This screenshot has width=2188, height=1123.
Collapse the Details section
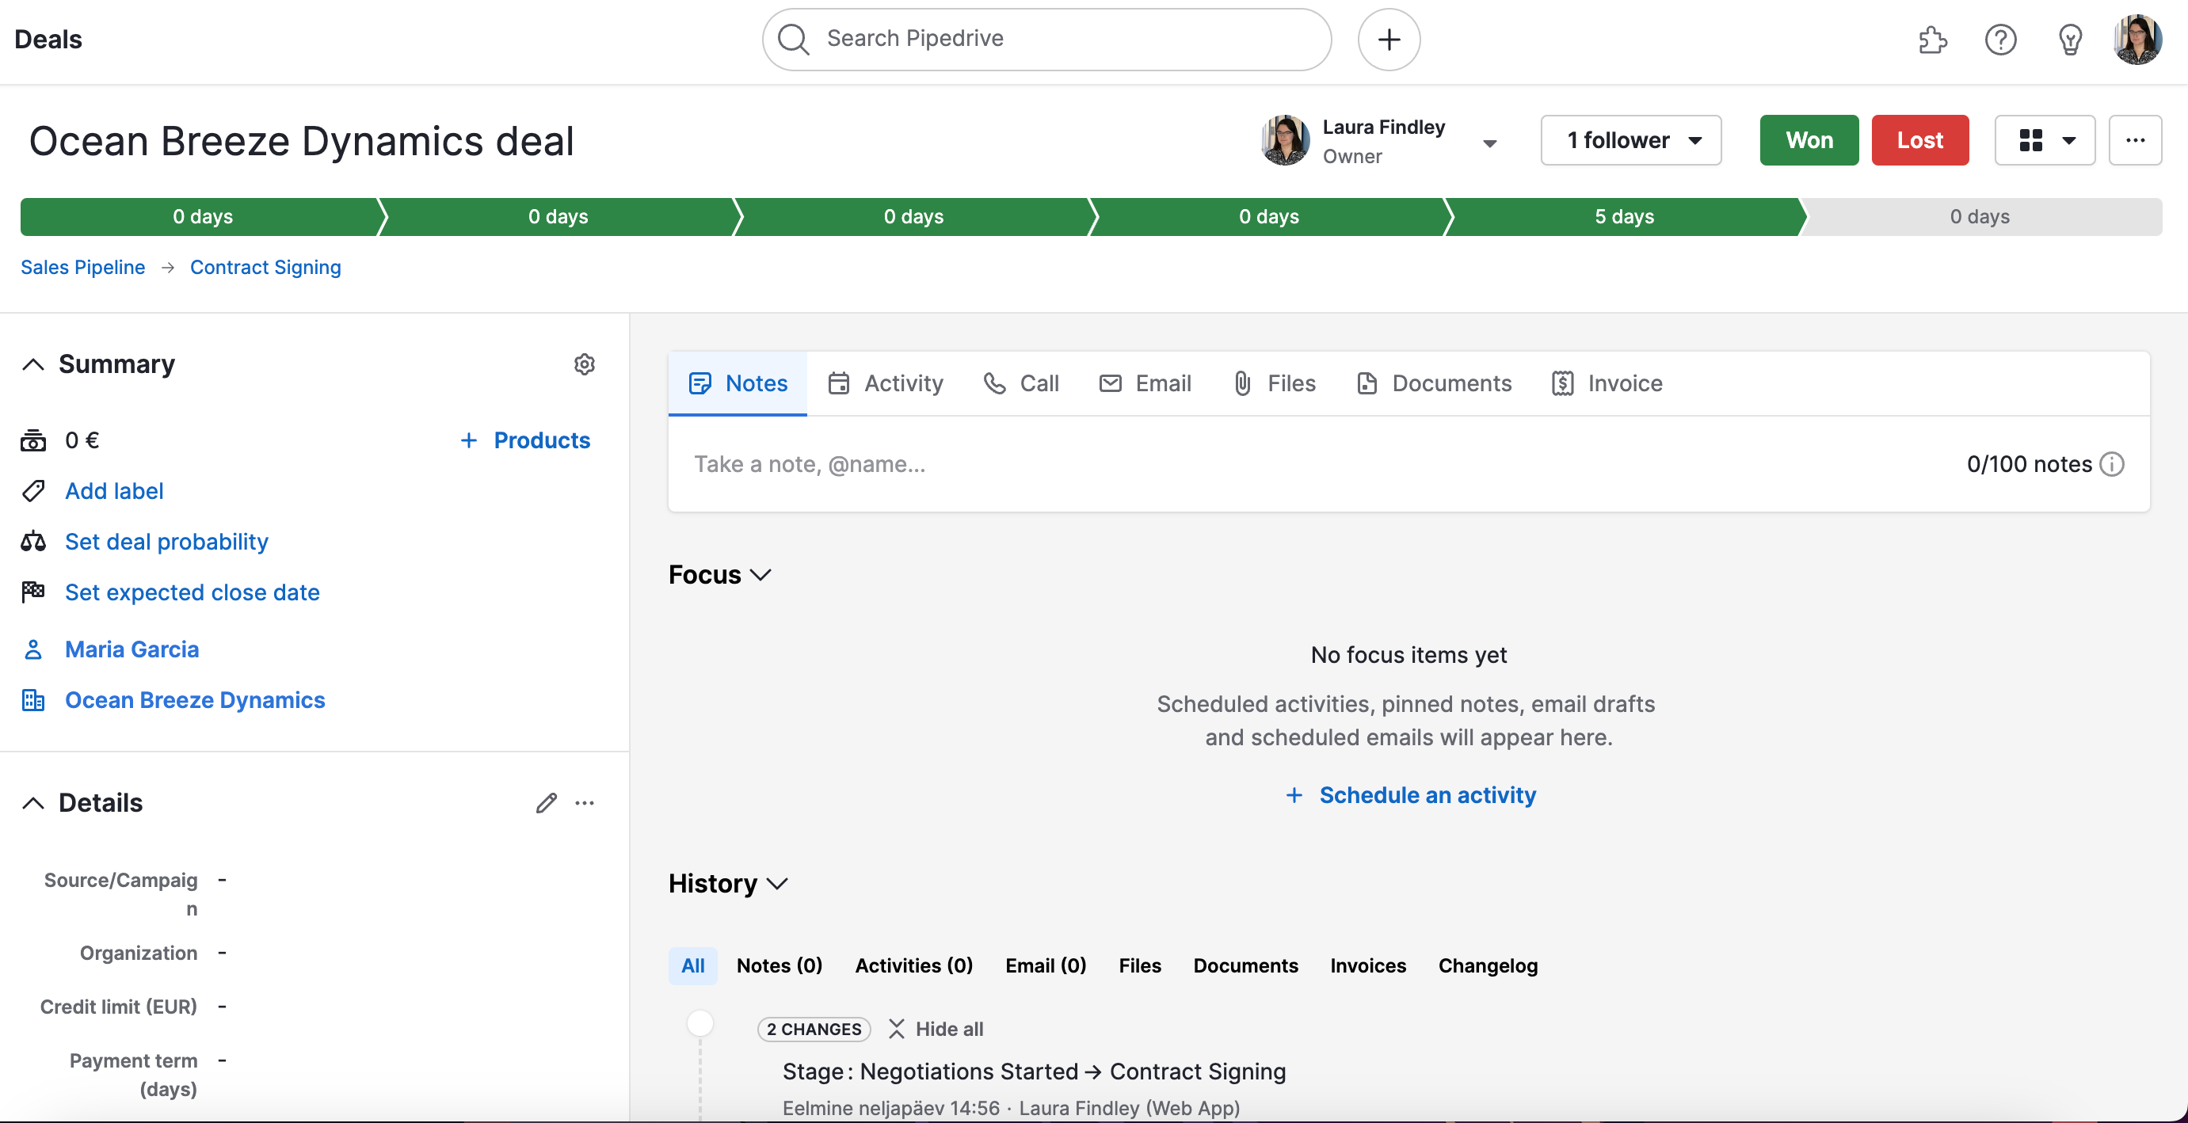point(33,803)
